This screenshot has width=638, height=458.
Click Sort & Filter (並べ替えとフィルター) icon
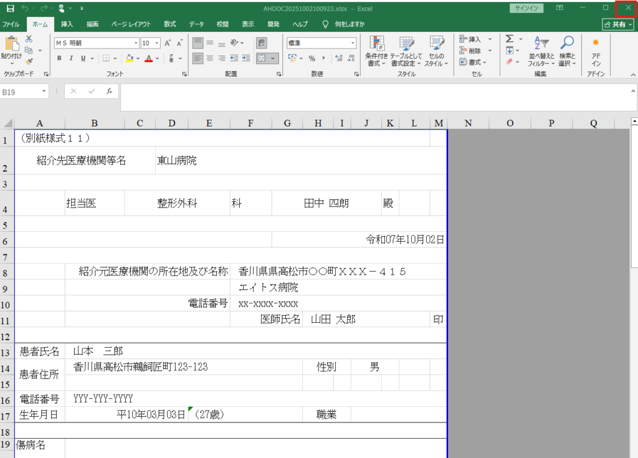tap(541, 50)
